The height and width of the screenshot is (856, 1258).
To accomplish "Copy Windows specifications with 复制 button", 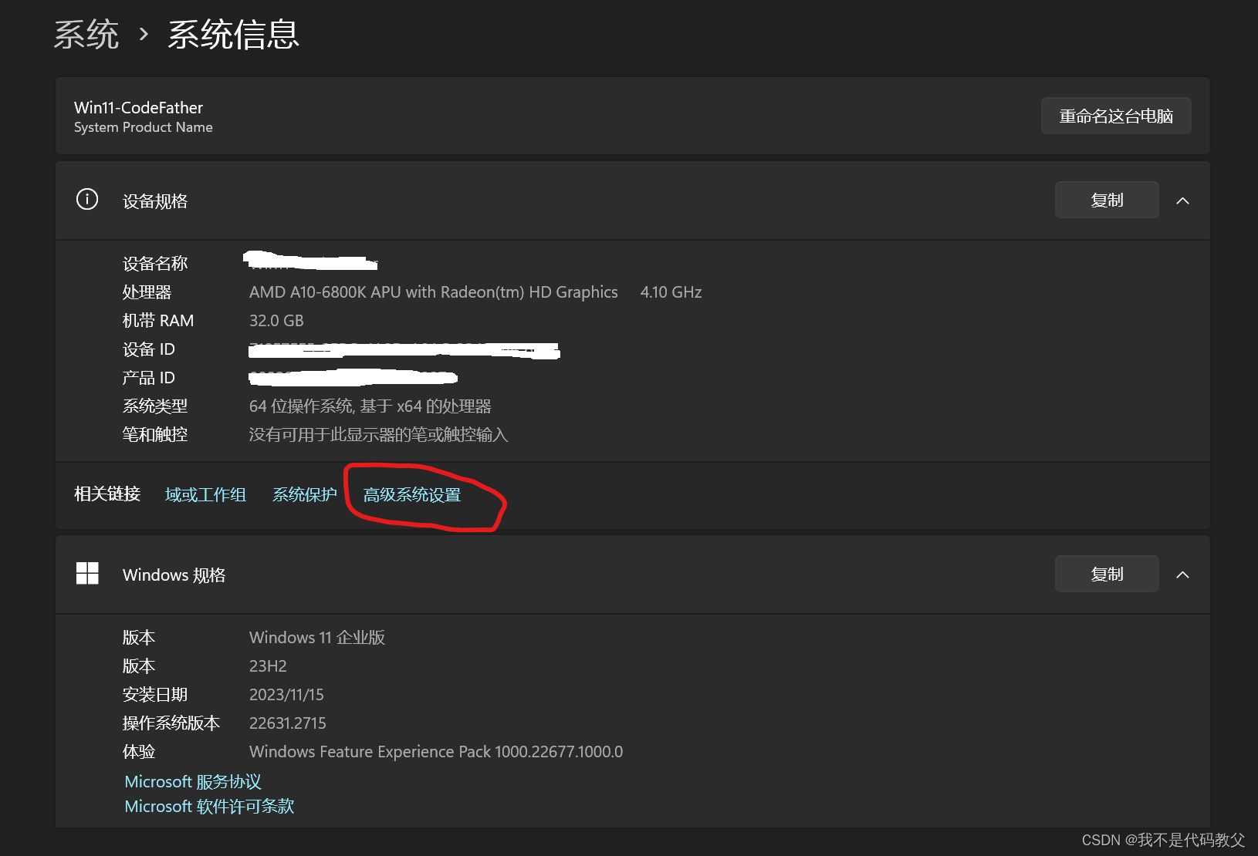I will tap(1107, 574).
